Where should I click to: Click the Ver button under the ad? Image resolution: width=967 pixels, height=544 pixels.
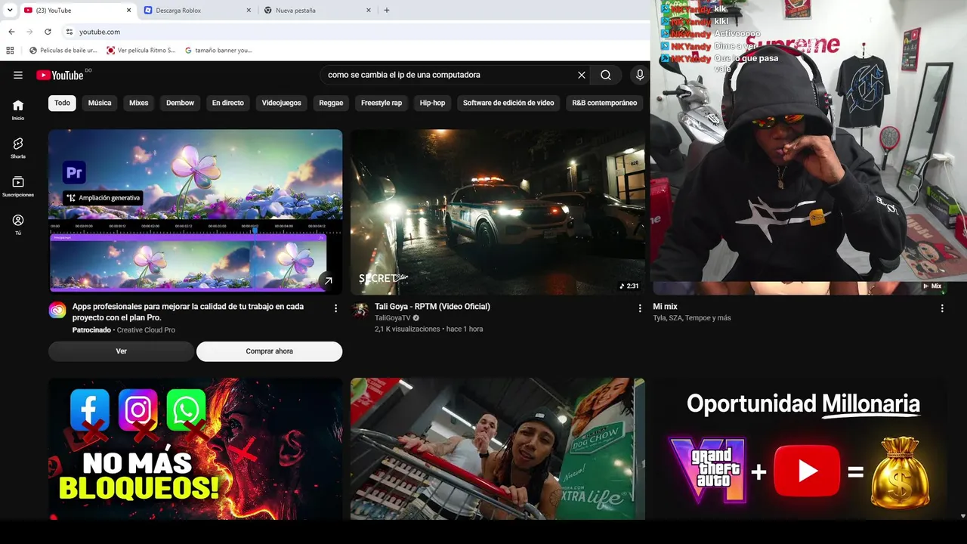[x=121, y=351]
